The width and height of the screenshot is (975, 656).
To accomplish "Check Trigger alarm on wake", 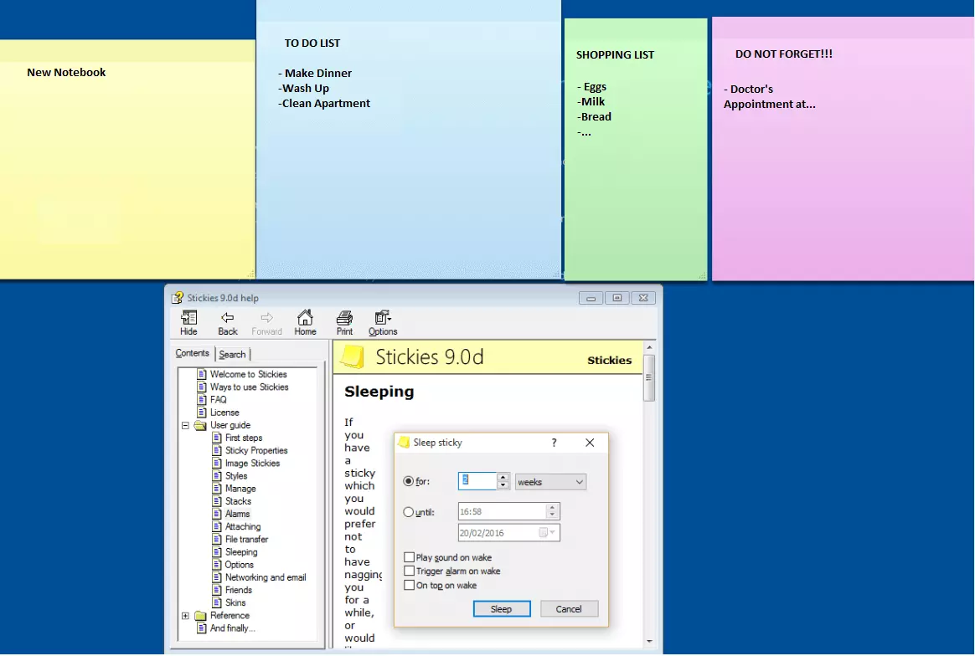I will coord(409,571).
